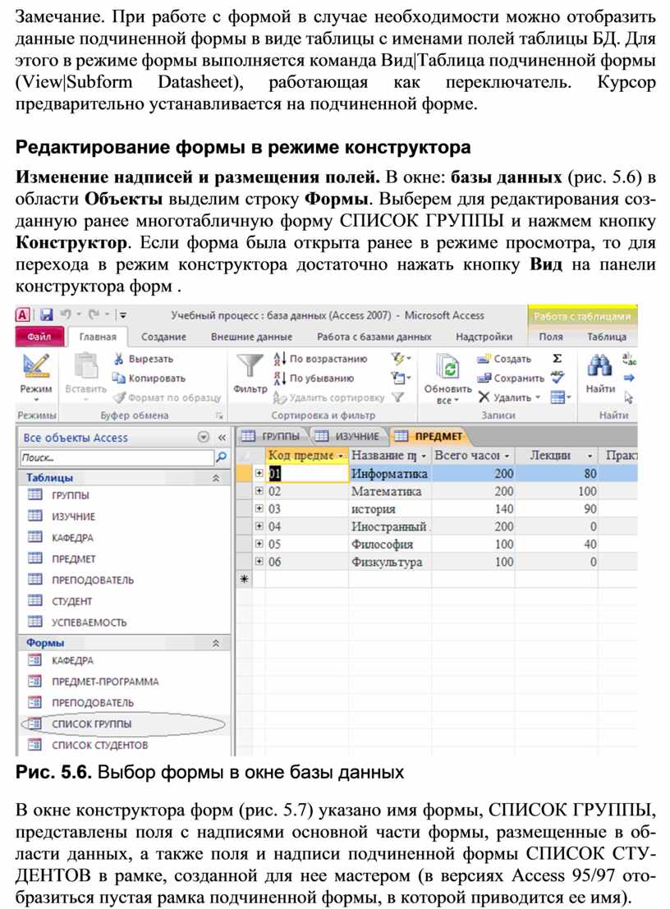
Task: Select the ИЗУЧНИЕ table in navigation pane
Action: coord(72,516)
